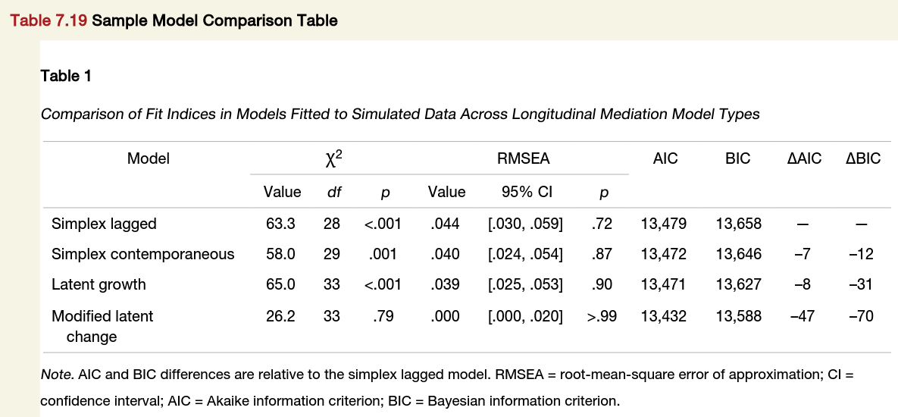Image resolution: width=898 pixels, height=417 pixels.
Task: Click the 'AIC' column header
Action: pos(665,158)
